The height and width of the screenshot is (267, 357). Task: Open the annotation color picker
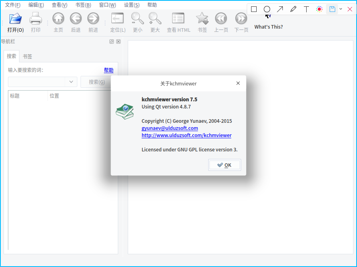pyautogui.click(x=319, y=9)
